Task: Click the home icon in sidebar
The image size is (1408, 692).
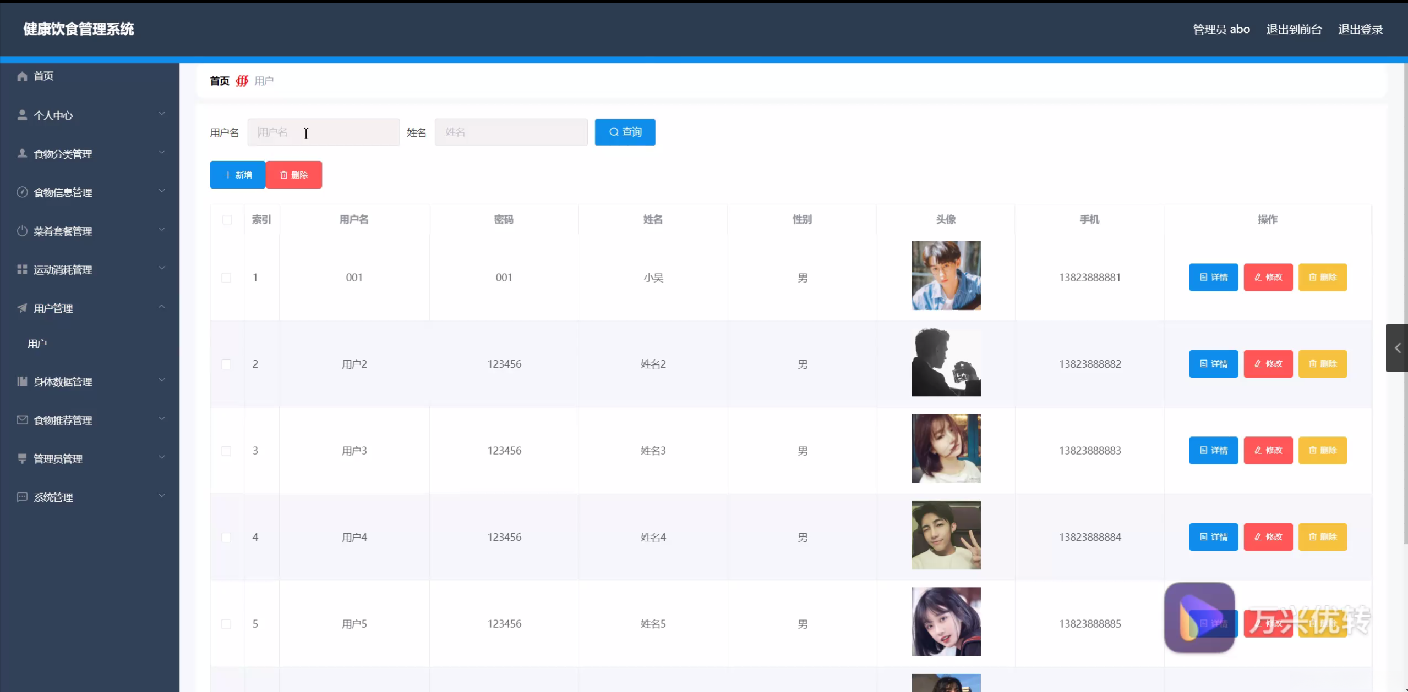Action: 22,76
